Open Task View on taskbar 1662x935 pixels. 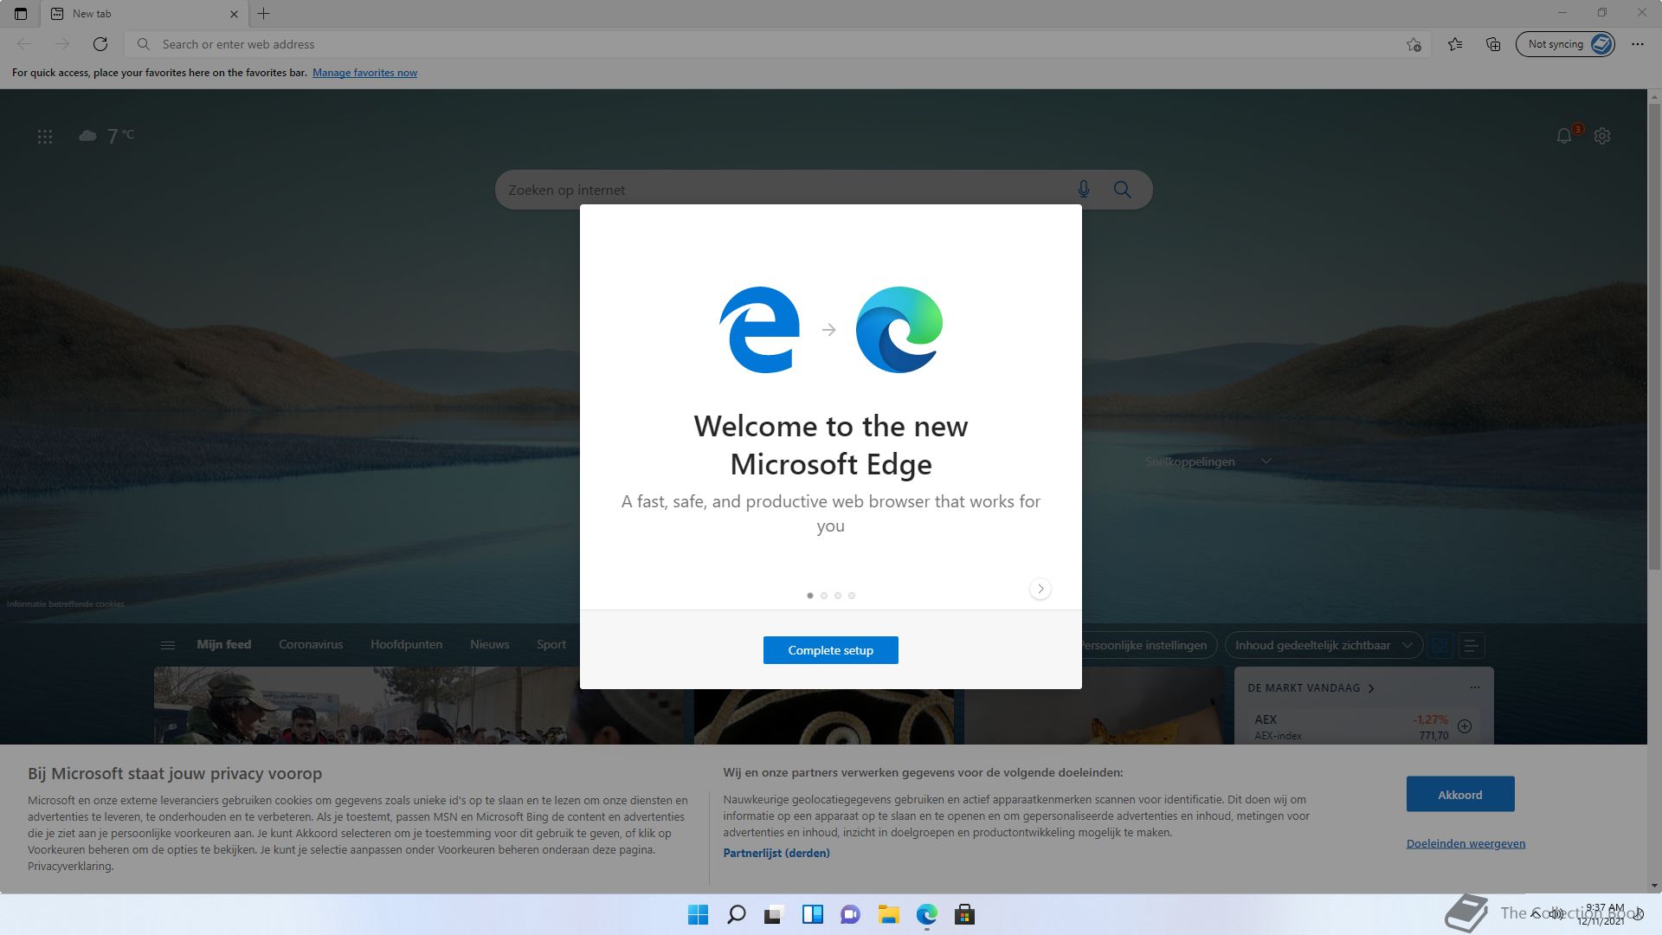(x=774, y=914)
